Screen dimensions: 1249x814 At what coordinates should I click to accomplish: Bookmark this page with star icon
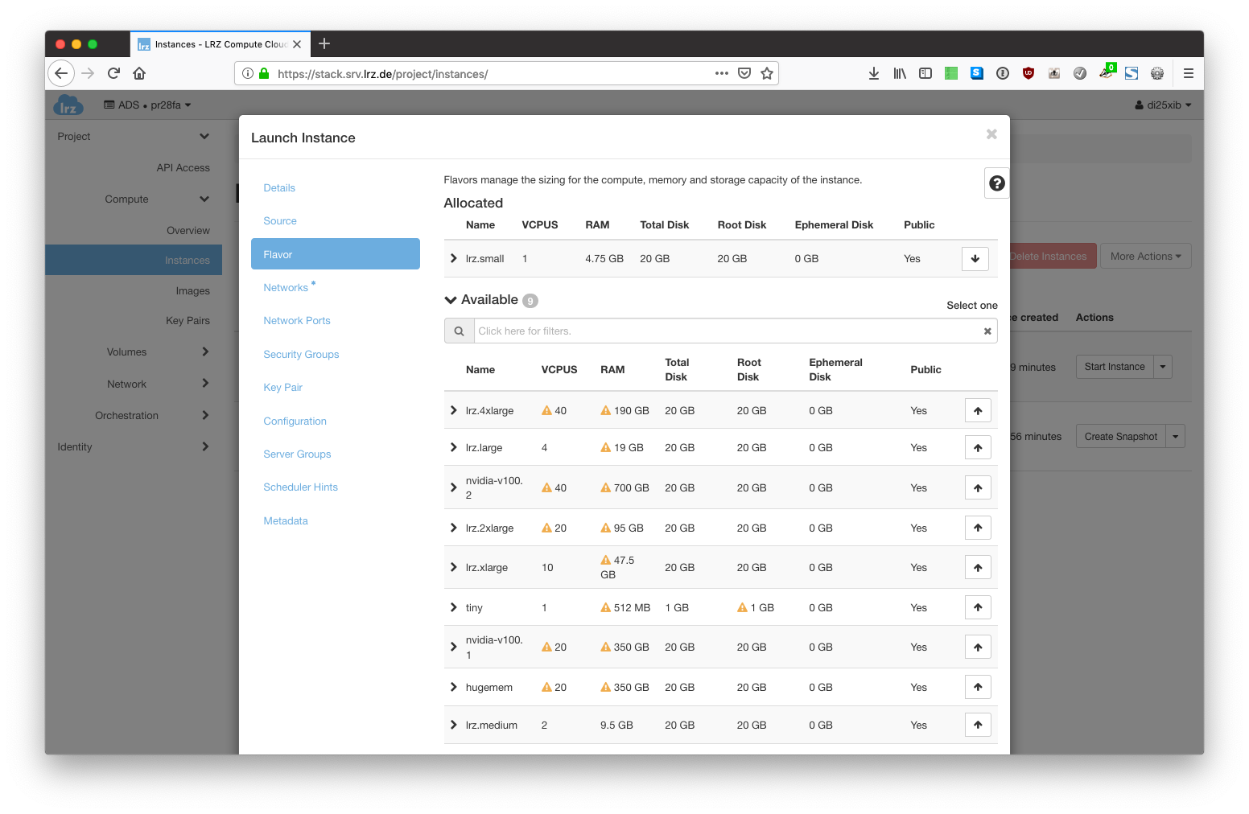pyautogui.click(x=767, y=74)
